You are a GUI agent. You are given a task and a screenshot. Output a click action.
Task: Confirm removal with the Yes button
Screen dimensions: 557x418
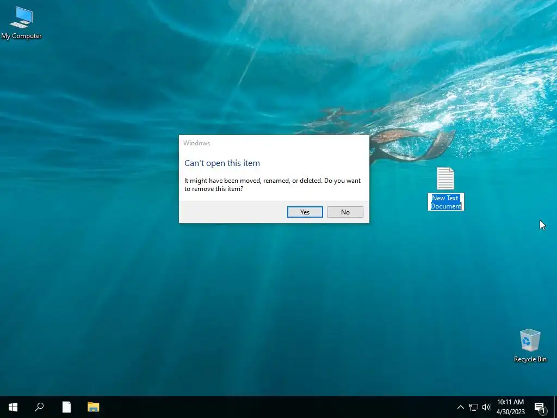click(305, 212)
